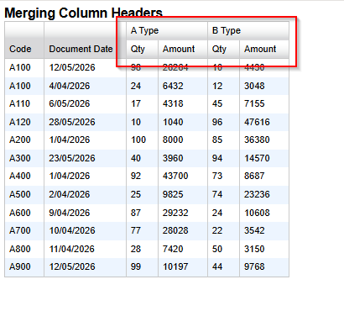This screenshot has width=344, height=311.
Task: Select code cell A600
Action: pyautogui.click(x=24, y=213)
